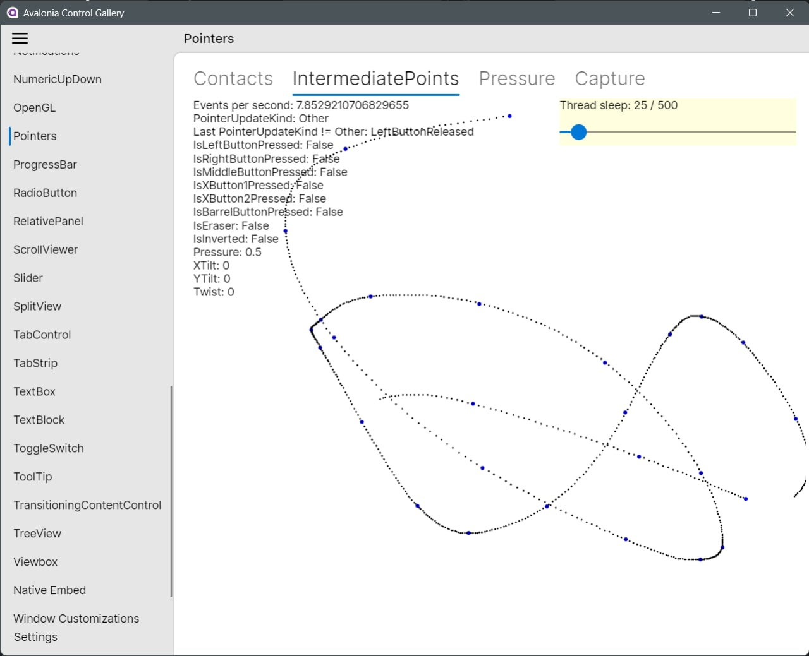This screenshot has width=809, height=656.
Task: Select IntermediatePoints tab
Action: pyautogui.click(x=375, y=78)
